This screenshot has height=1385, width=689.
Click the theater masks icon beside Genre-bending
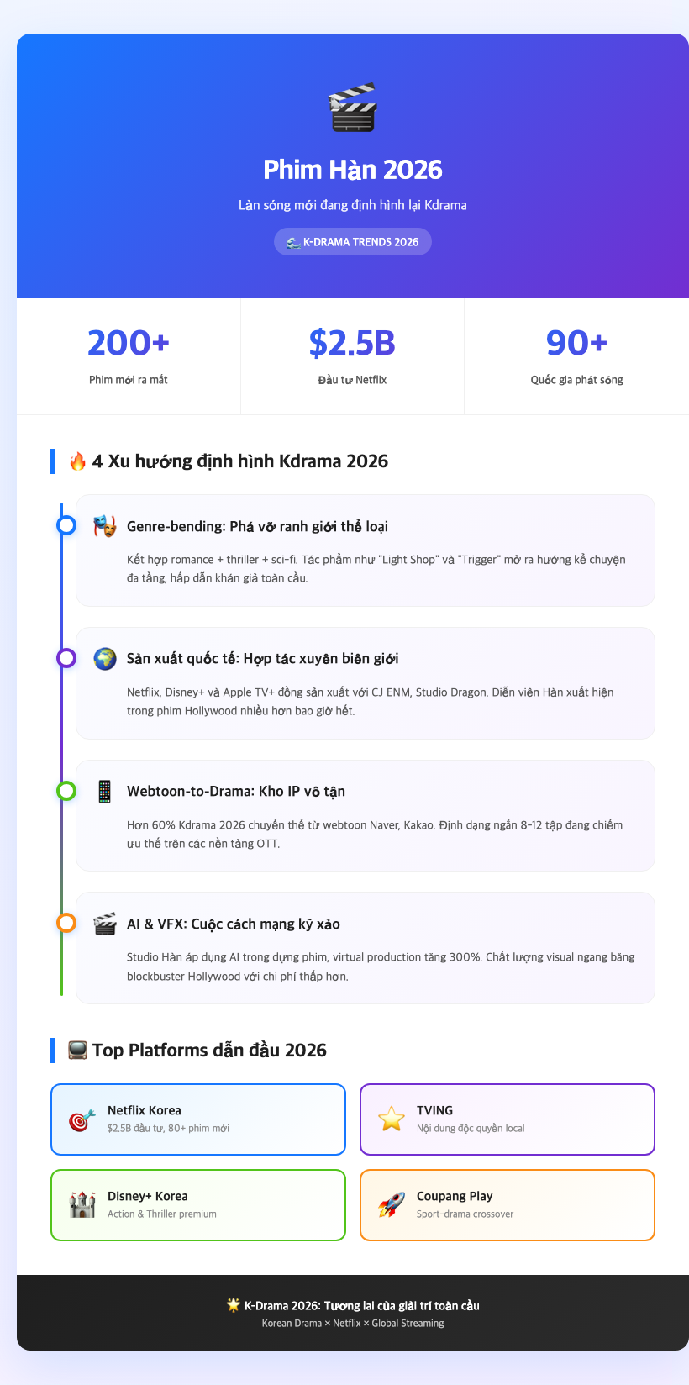104,526
